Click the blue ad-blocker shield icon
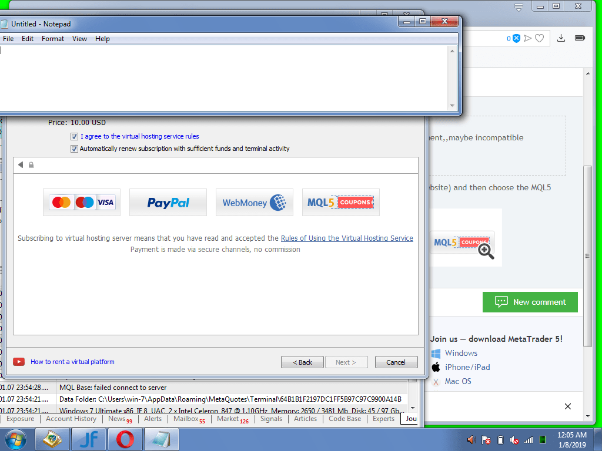Screen dimensions: 602x451 click(x=516, y=38)
